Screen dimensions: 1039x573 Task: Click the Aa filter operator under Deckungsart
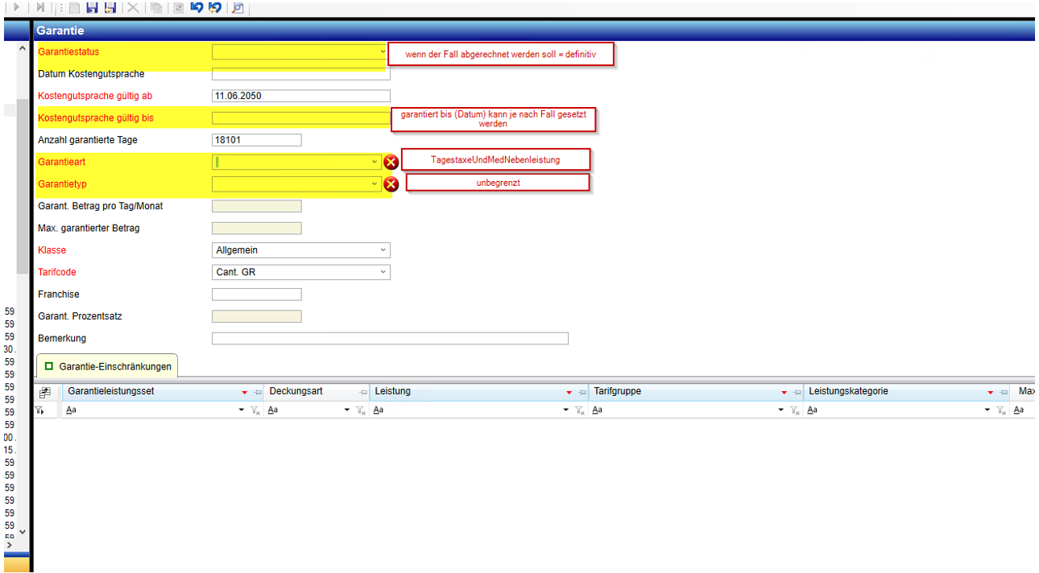point(272,410)
